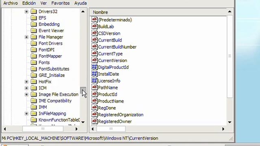Click the Event Viewer folder icon
The height and width of the screenshot is (146, 260).
coord(34,30)
